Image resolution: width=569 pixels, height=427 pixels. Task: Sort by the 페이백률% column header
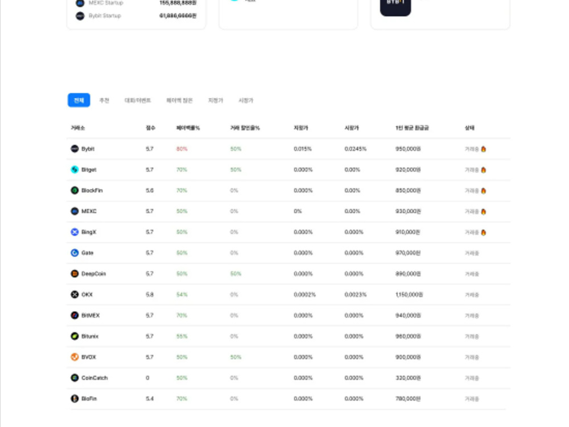[x=188, y=128]
